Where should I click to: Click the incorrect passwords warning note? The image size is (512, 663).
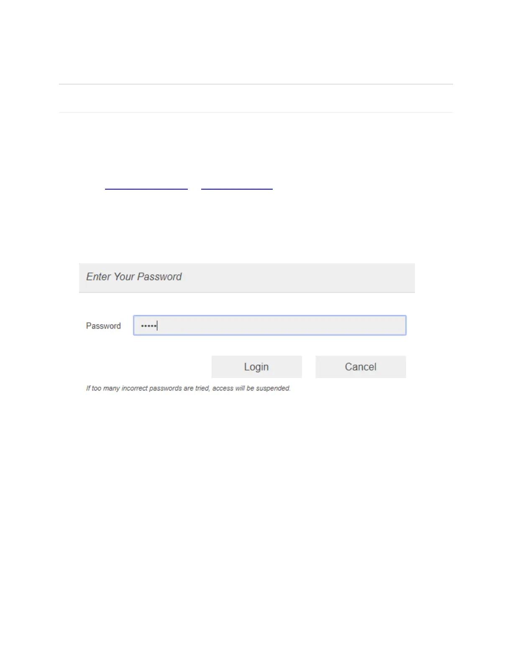188,388
